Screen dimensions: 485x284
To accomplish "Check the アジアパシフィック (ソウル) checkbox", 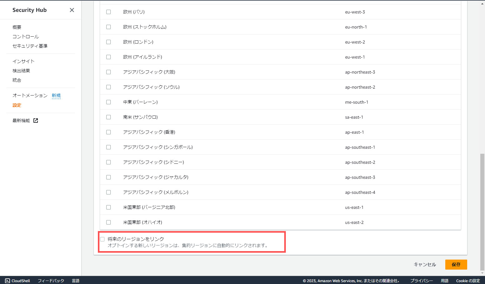I will pyautogui.click(x=109, y=87).
